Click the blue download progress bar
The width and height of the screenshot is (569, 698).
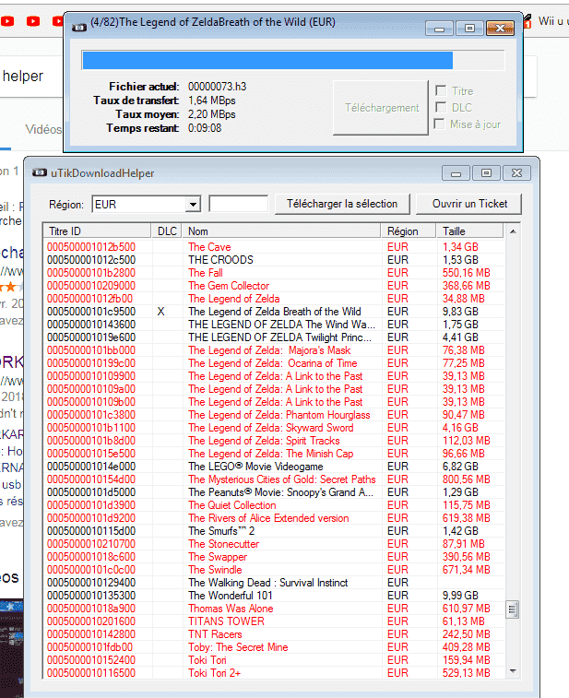pos(293,60)
